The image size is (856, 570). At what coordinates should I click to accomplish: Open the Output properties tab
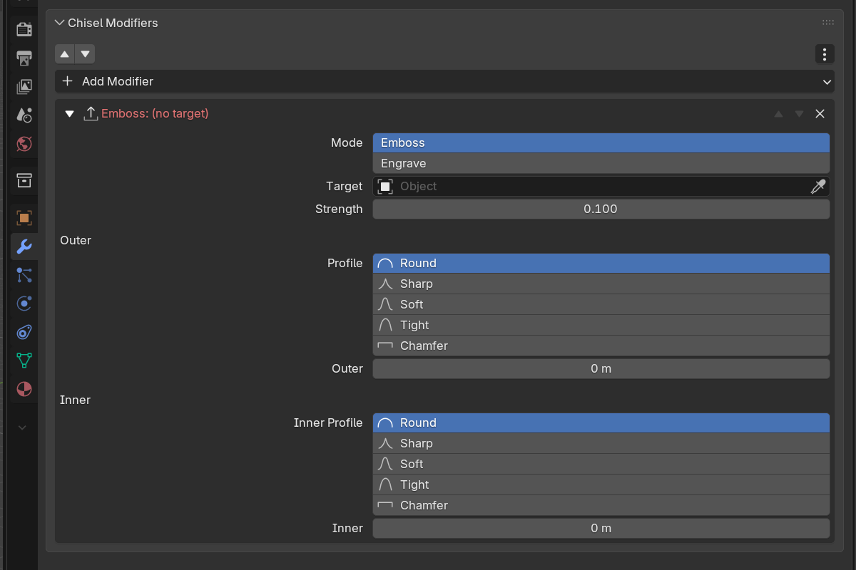pyautogui.click(x=24, y=58)
